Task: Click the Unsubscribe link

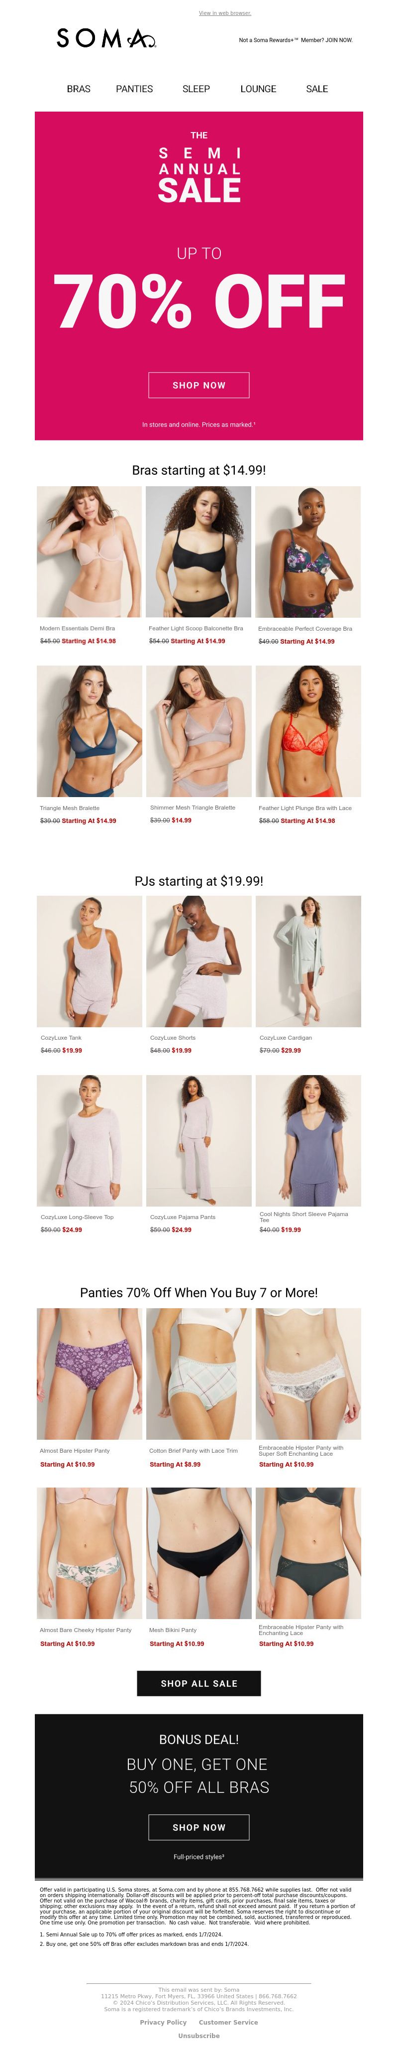Action: [x=199, y=2035]
